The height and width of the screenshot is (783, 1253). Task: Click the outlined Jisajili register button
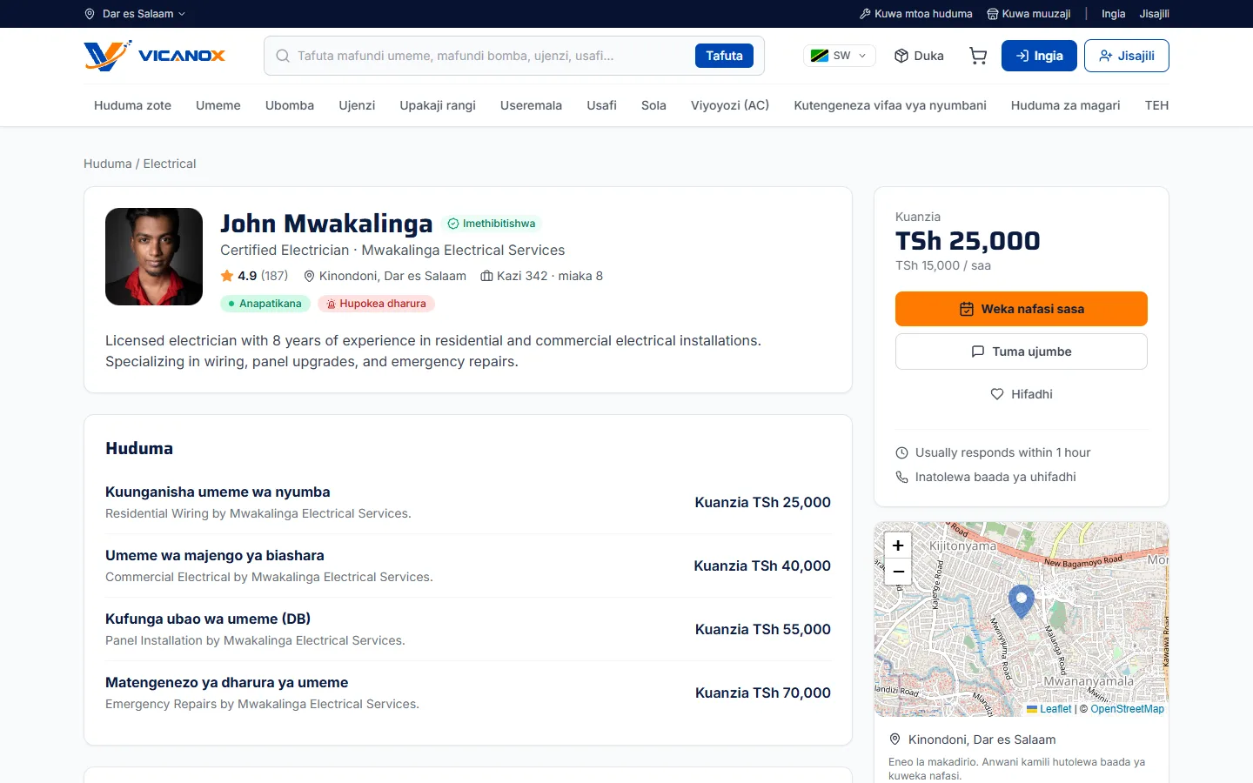(1127, 56)
